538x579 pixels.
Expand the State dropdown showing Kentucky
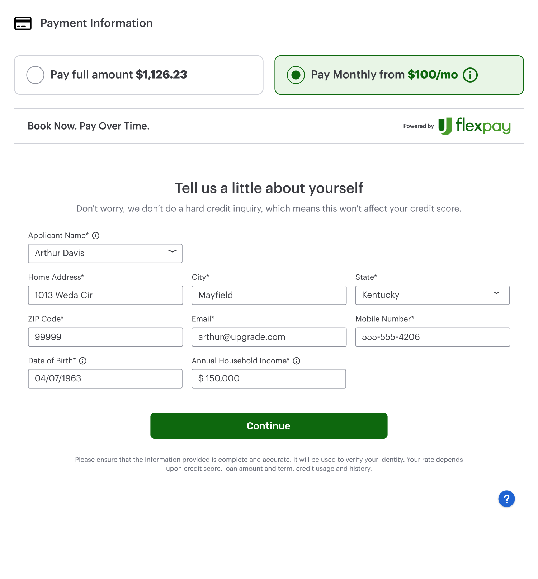coord(432,295)
